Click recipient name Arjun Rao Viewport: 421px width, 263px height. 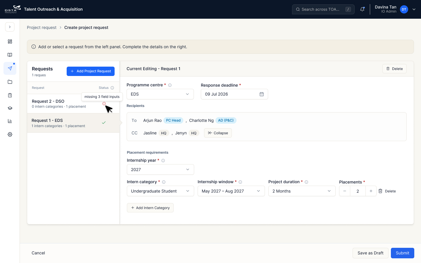(152, 120)
